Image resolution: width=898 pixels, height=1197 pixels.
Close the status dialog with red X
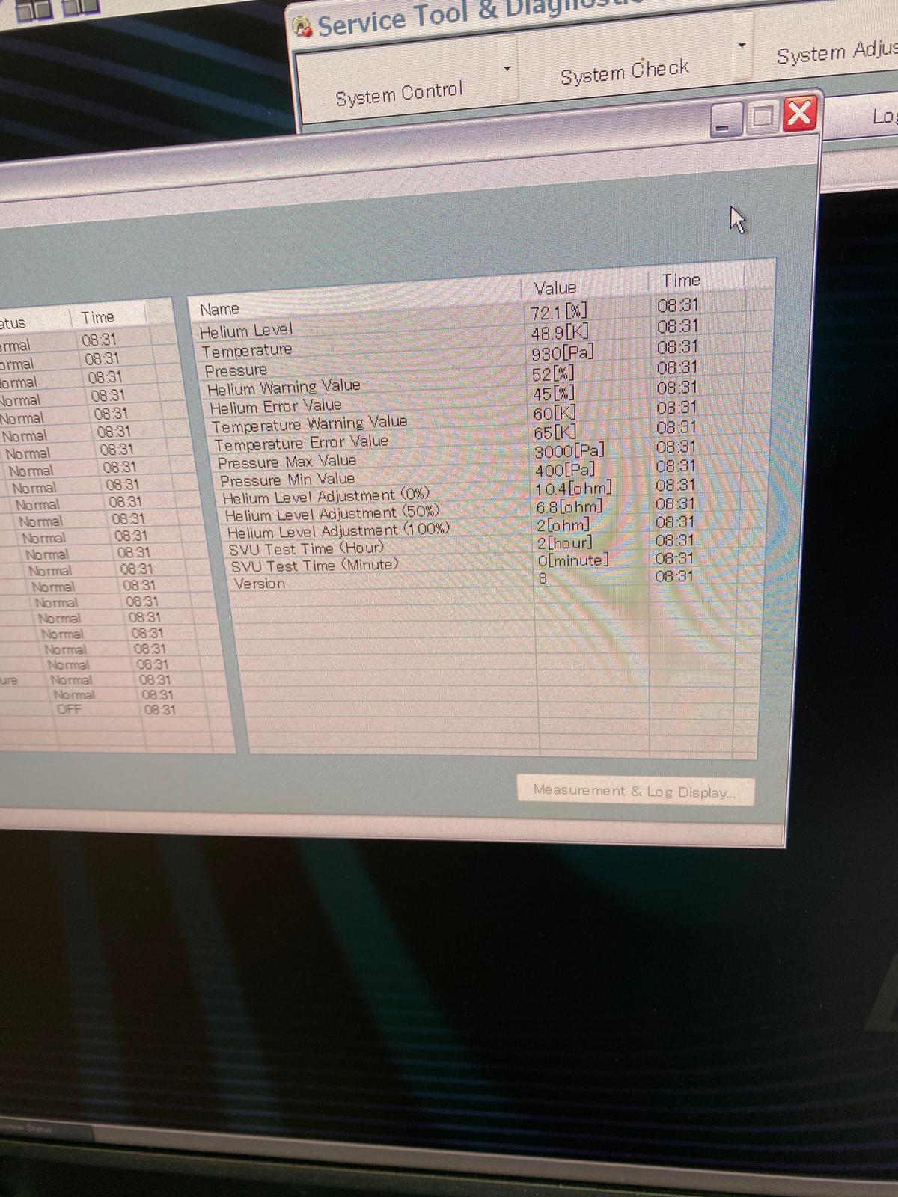coord(799,114)
